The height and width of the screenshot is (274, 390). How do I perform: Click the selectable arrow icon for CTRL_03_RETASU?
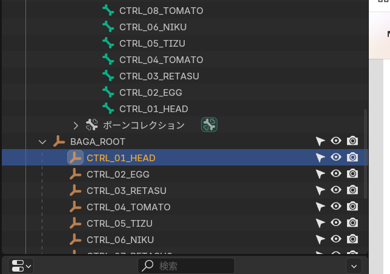(320, 190)
